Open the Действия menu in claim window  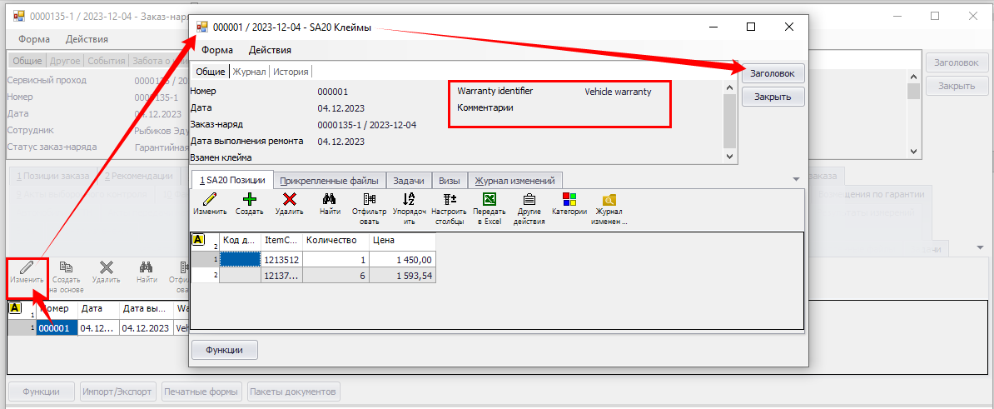click(x=270, y=50)
